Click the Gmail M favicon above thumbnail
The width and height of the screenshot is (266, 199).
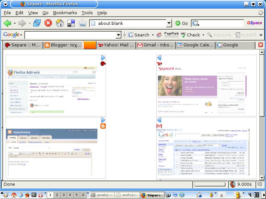[x=159, y=126]
